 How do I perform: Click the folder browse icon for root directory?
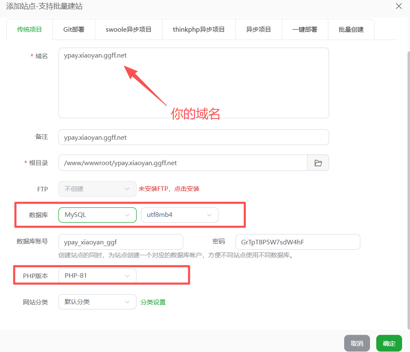tap(318, 163)
